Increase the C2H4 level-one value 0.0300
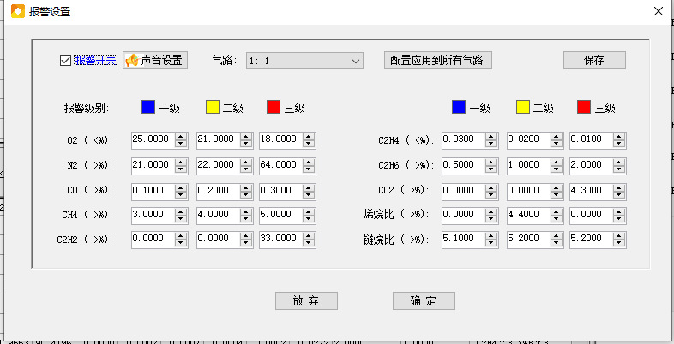The image size is (674, 344). [491, 137]
